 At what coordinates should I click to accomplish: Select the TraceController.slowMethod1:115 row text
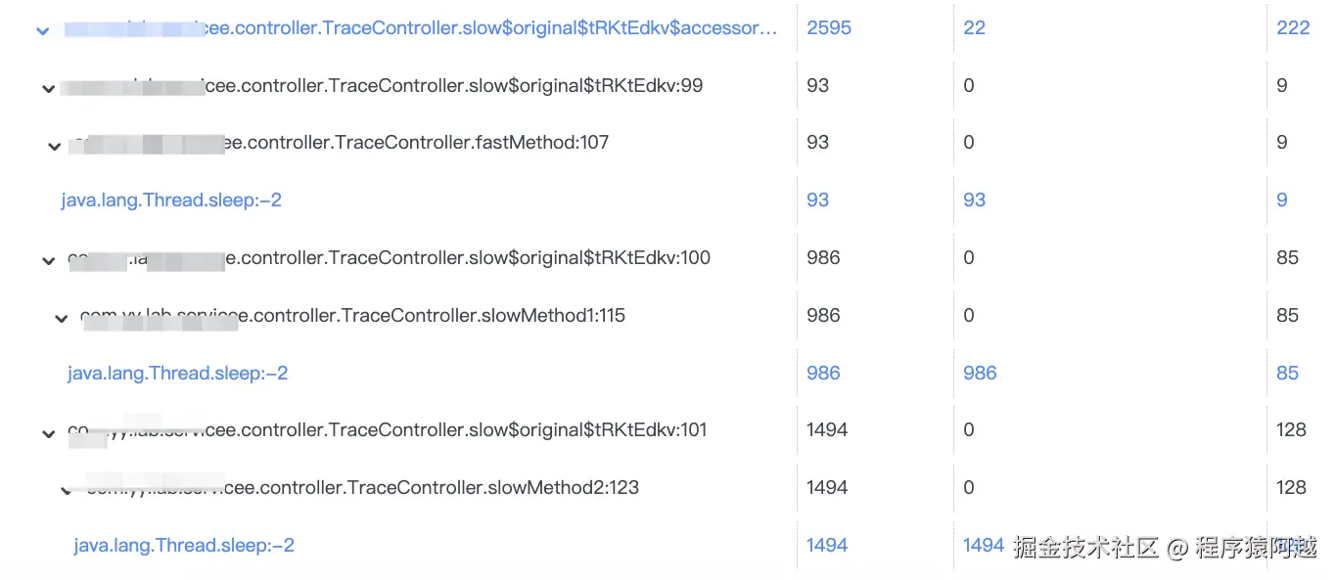pyautogui.click(x=352, y=315)
